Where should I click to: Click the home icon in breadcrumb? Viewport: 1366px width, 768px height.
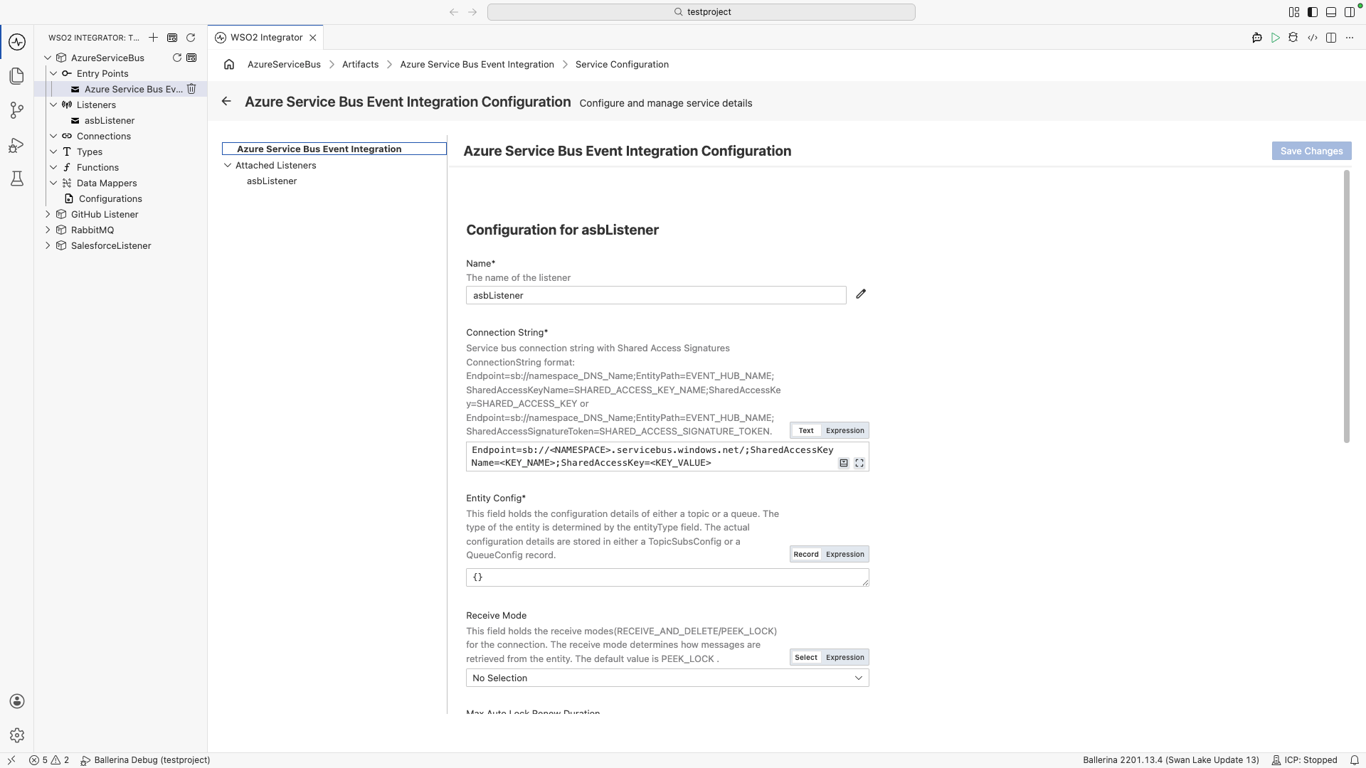tap(229, 65)
